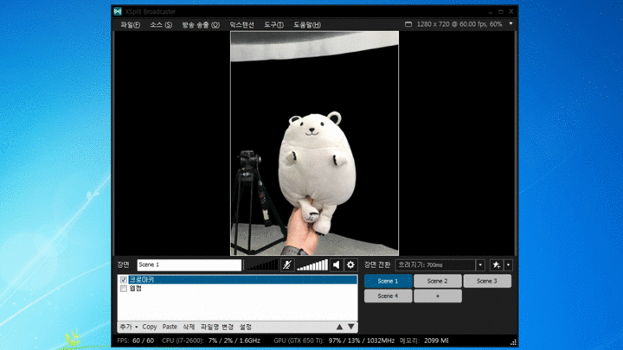Expand the 흐려지기 700ms transition dropdown
The image size is (623, 350).
[480, 265]
